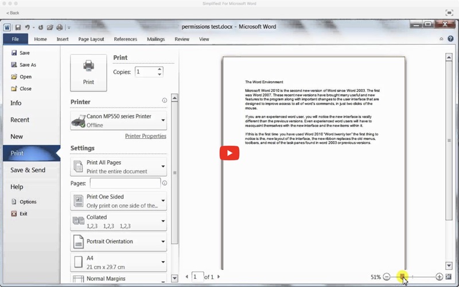Click the zoom slider handle

click(x=403, y=277)
